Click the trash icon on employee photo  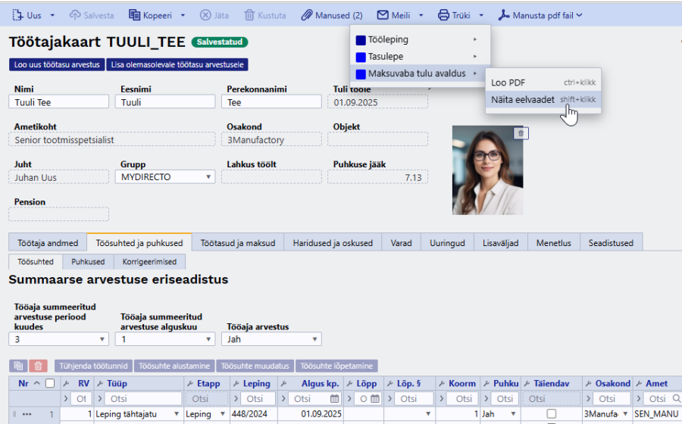tap(520, 133)
